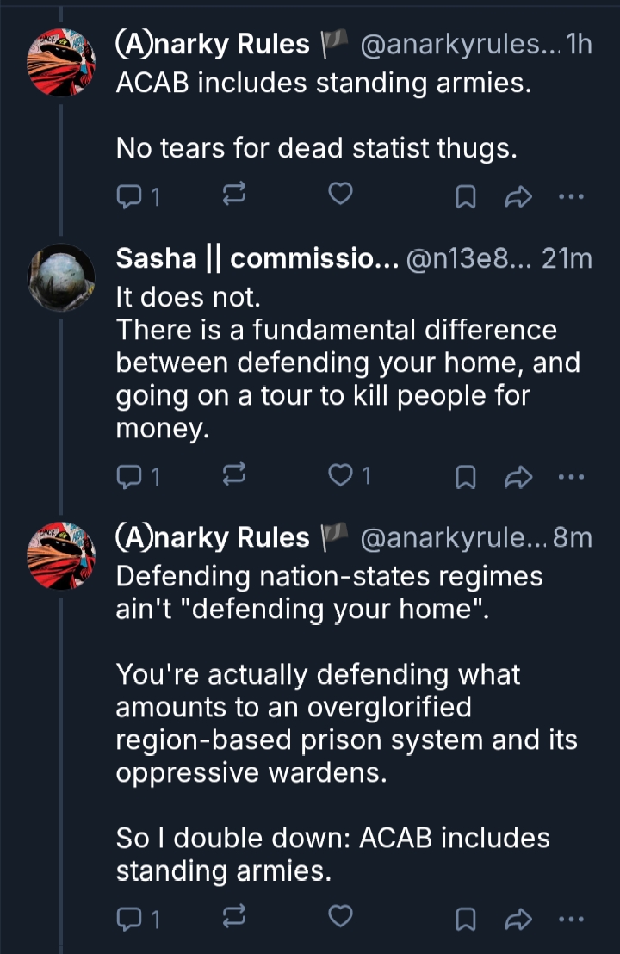The width and height of the screenshot is (620, 954).
Task: Like the first Anarky Rules post
Action: pyautogui.click(x=341, y=197)
